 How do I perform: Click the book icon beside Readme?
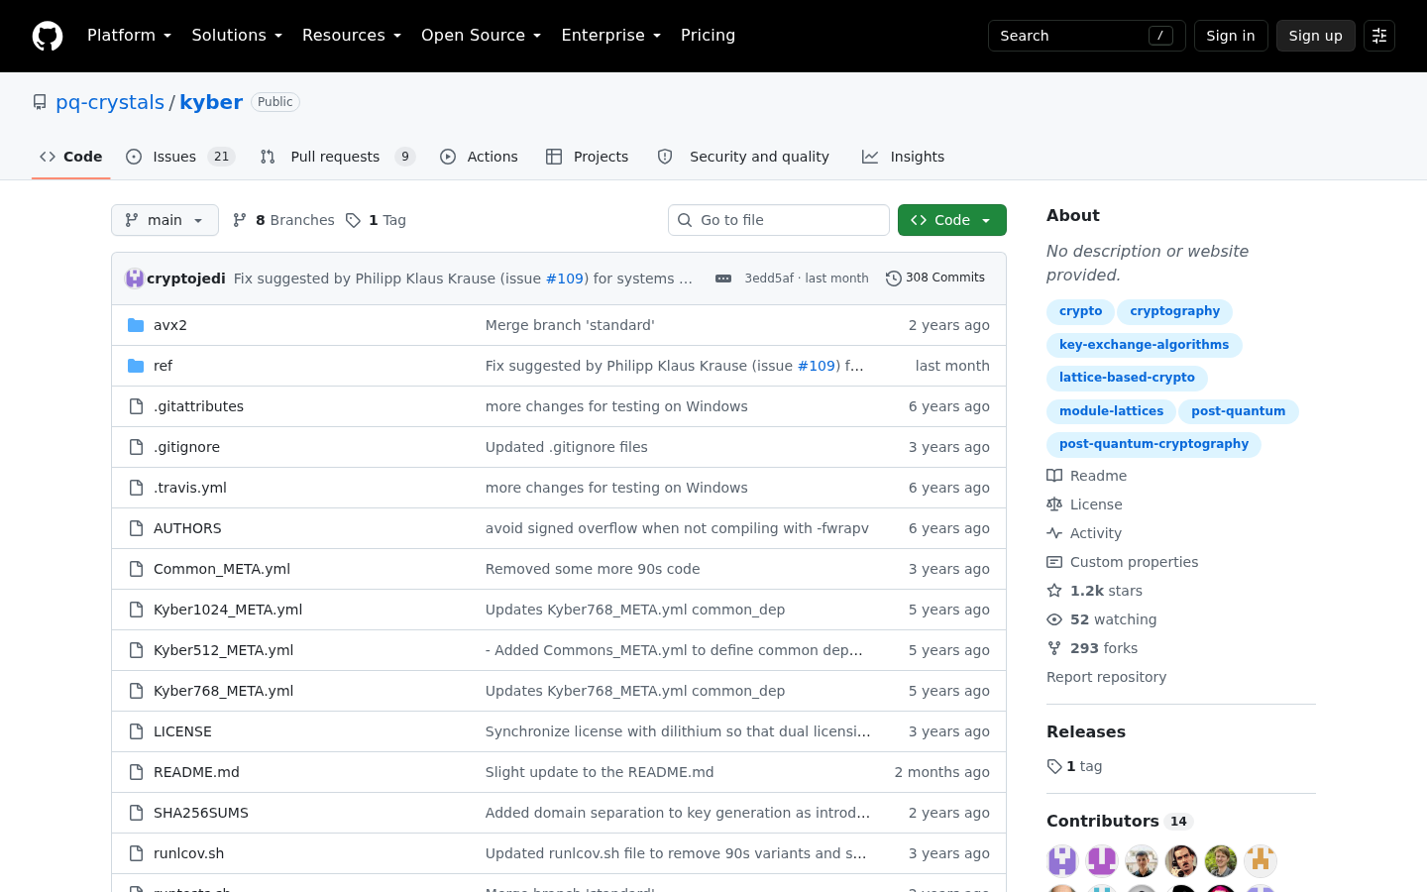click(x=1054, y=476)
